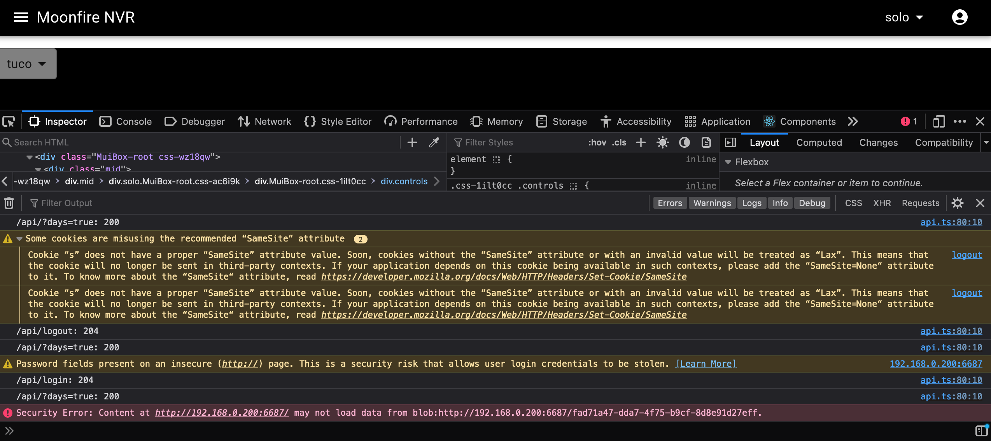This screenshot has width=991, height=441.
Task: Switch to the Computed tab
Action: (x=819, y=142)
